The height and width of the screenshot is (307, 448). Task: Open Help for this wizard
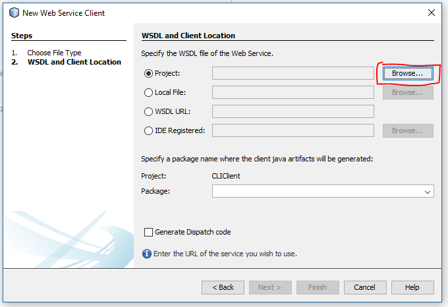click(x=412, y=287)
